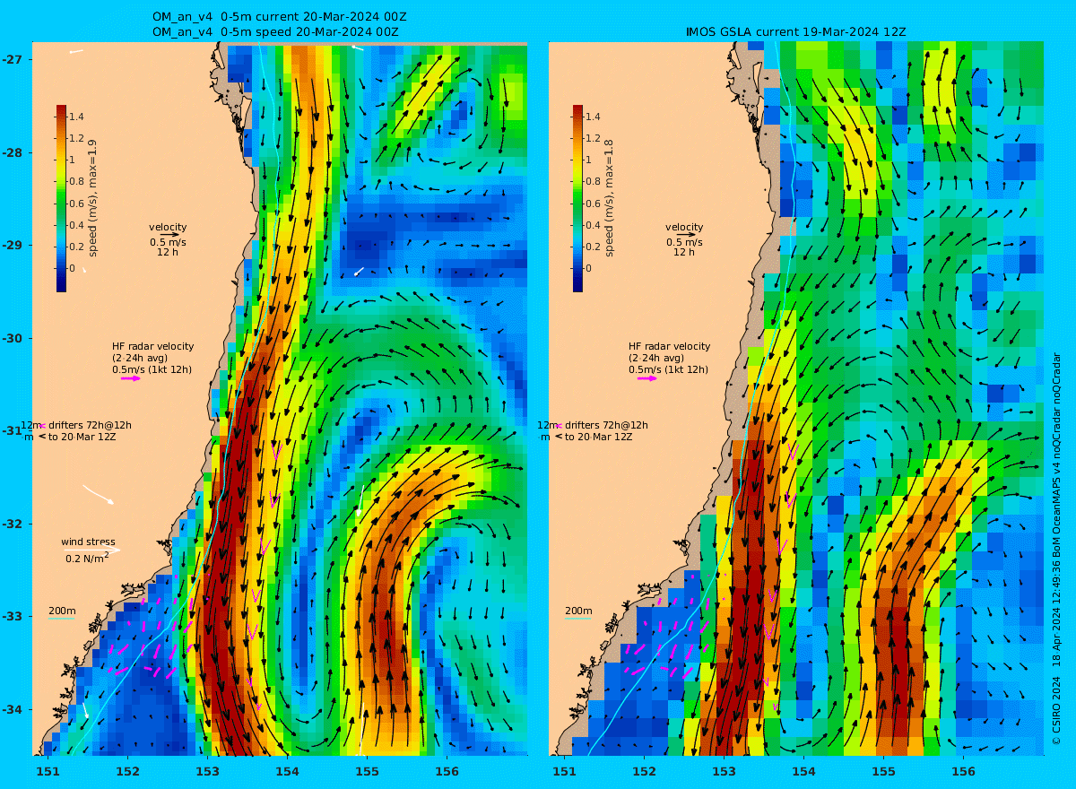This screenshot has height=789, width=1076.
Task: Click the right map's speed color bar
Action: [x=577, y=198]
